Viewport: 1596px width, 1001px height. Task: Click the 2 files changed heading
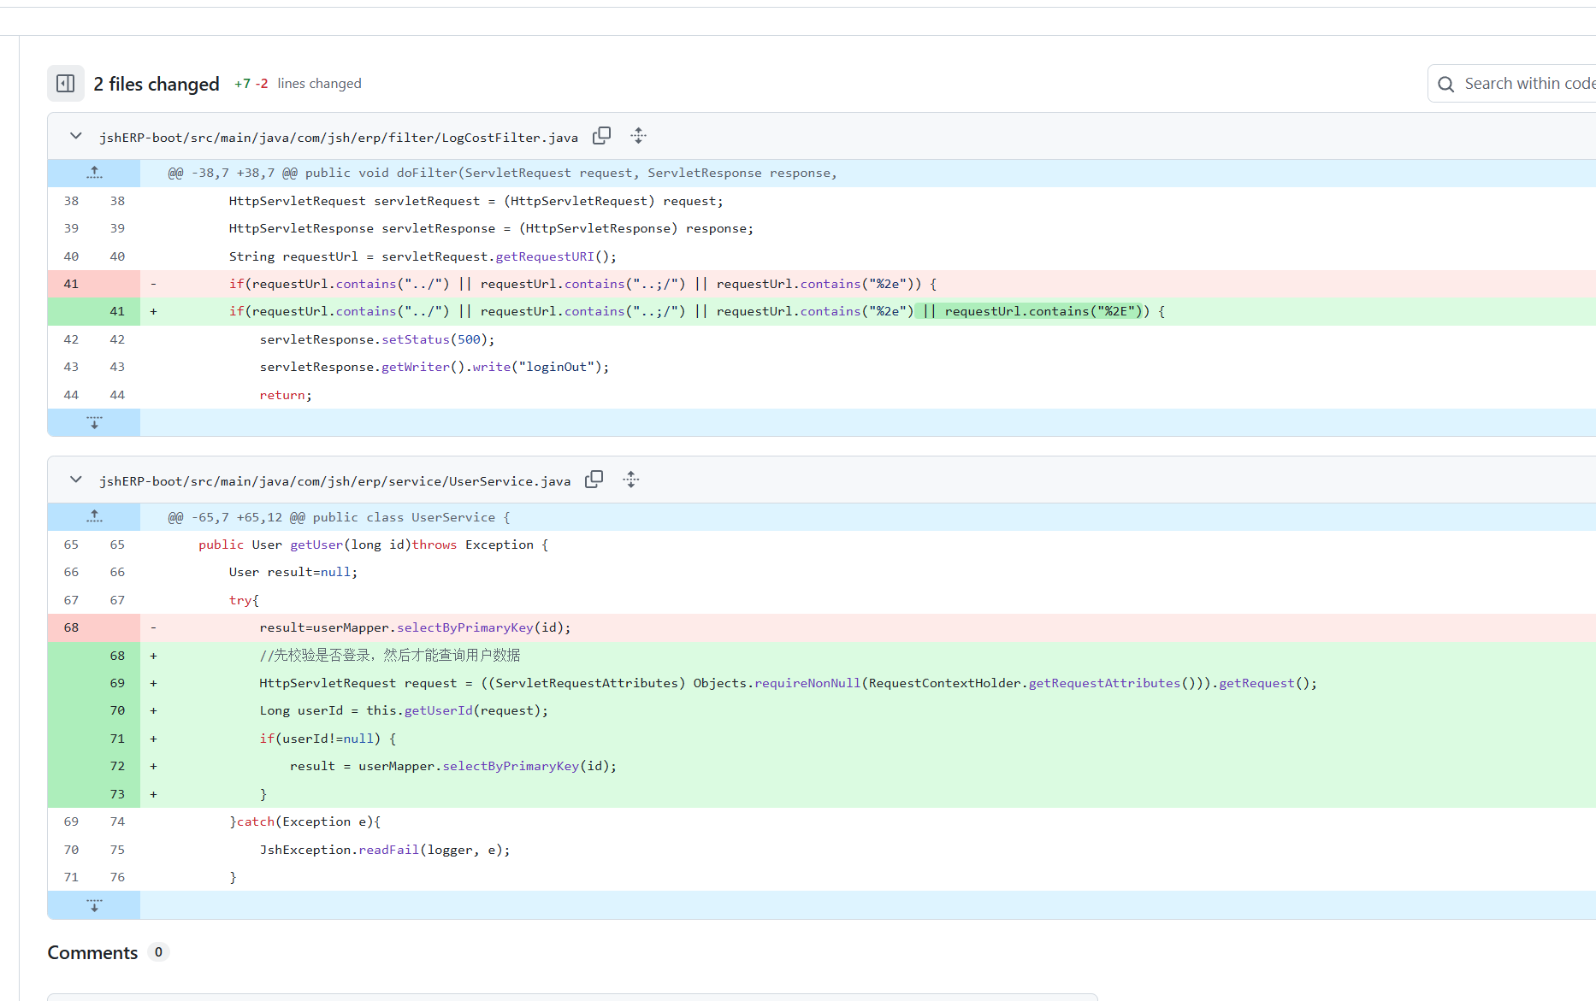pyautogui.click(x=157, y=84)
